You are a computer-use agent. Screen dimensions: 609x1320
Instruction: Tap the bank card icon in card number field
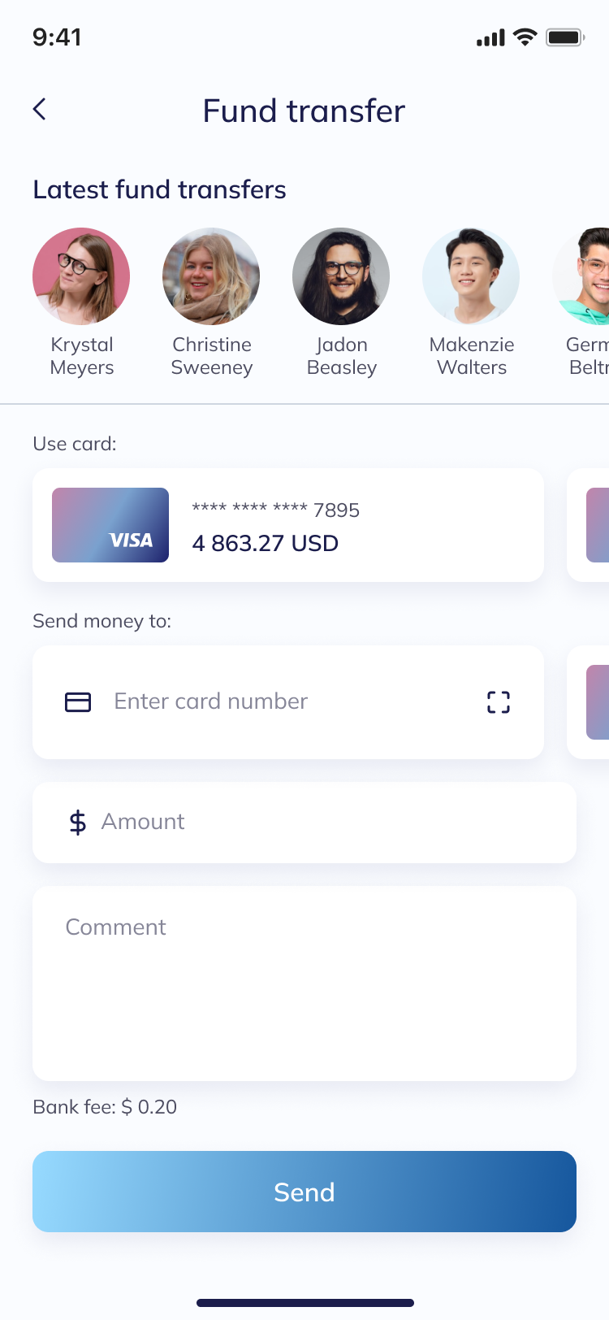coord(77,701)
